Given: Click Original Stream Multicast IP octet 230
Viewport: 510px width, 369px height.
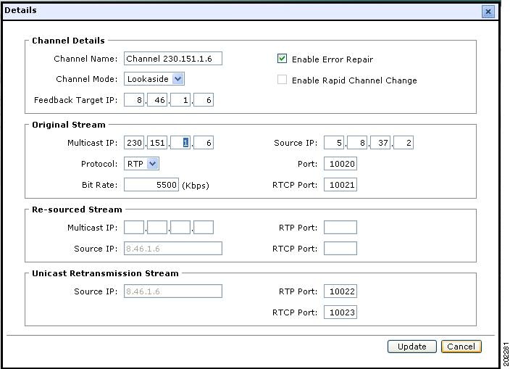Looking at the screenshot, I should 134,143.
